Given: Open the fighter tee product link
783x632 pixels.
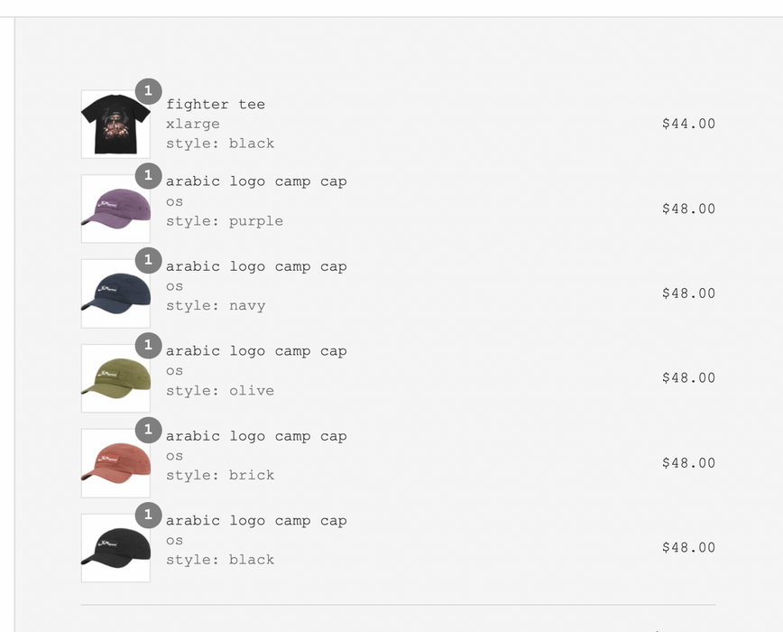Looking at the screenshot, I should click(x=216, y=104).
